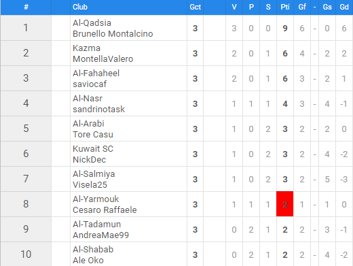Viewport: 353px width, 266px height.
Task: Select the V wins column header
Action: tap(234, 7)
